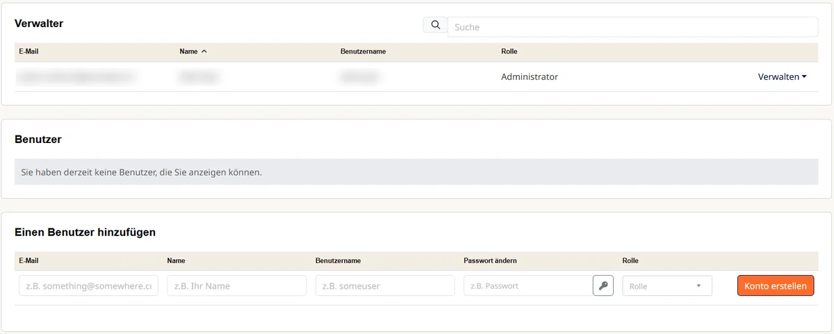Click the blurred email cell in Verwalter row

point(75,77)
